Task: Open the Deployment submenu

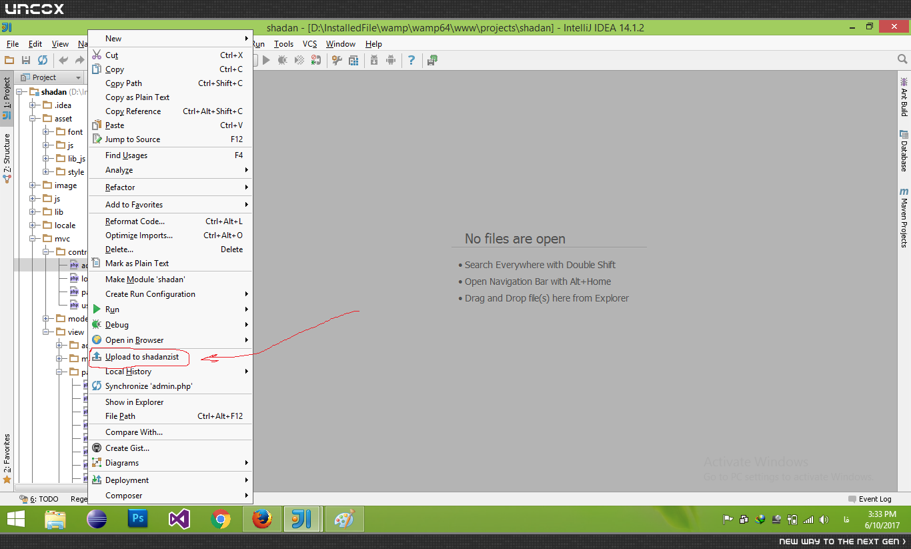Action: [x=171, y=480]
